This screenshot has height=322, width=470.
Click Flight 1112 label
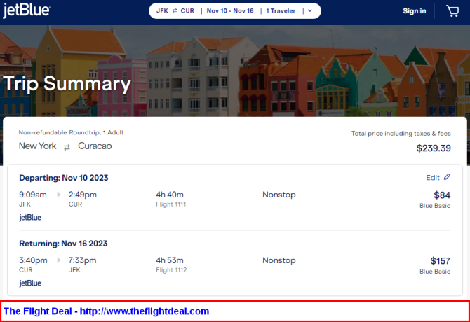click(171, 270)
